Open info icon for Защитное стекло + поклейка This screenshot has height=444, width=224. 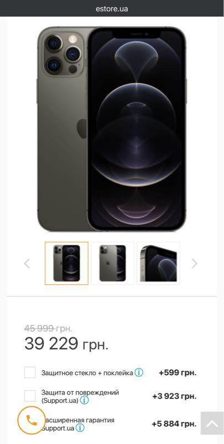click(138, 372)
